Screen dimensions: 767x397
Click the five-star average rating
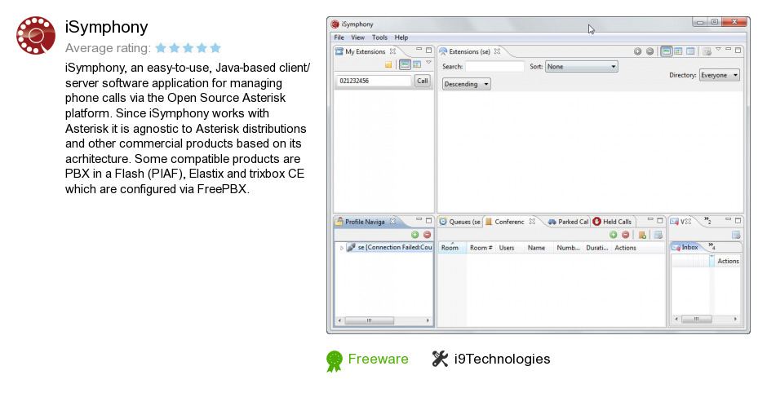[x=188, y=48]
